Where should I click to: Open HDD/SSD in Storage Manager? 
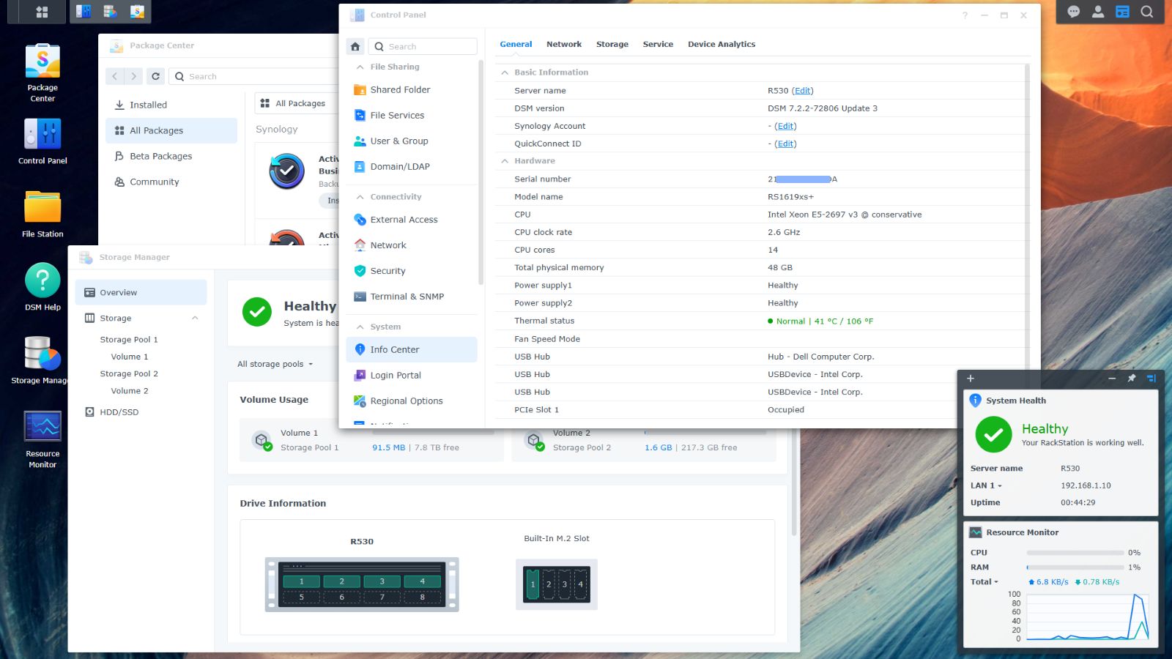pos(141,412)
